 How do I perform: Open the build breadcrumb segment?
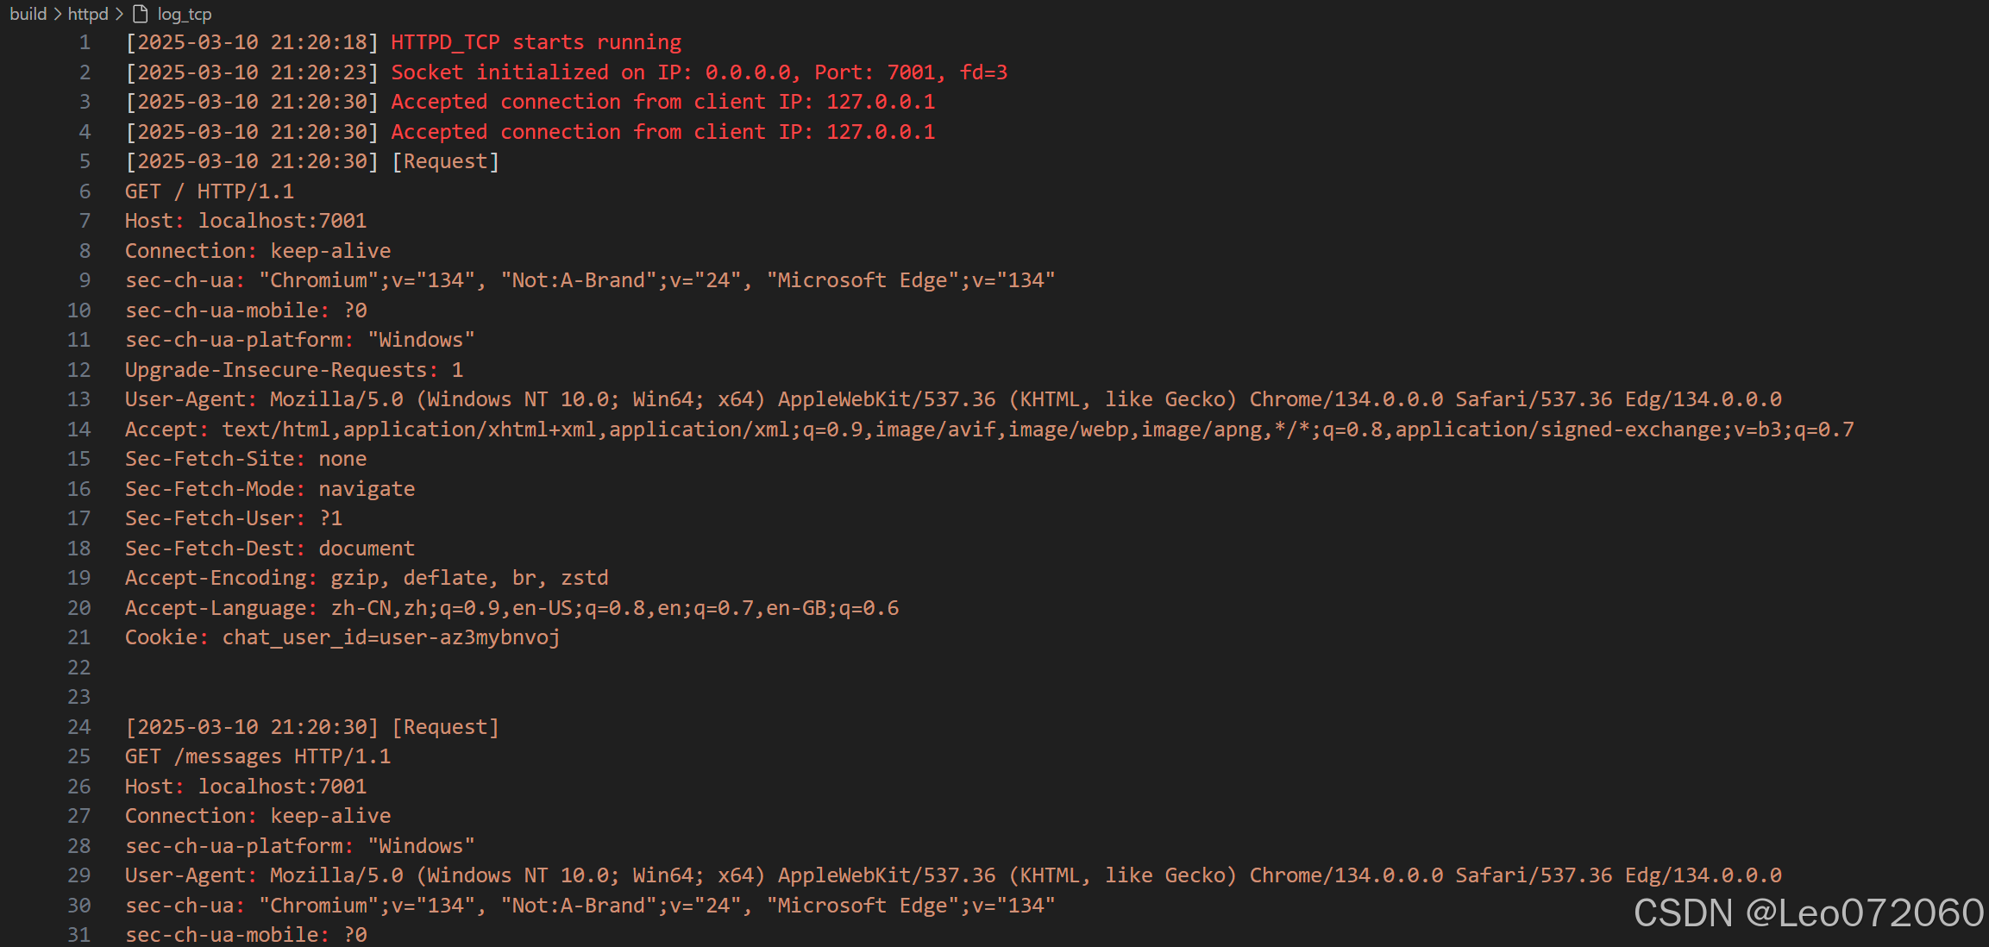point(28,14)
